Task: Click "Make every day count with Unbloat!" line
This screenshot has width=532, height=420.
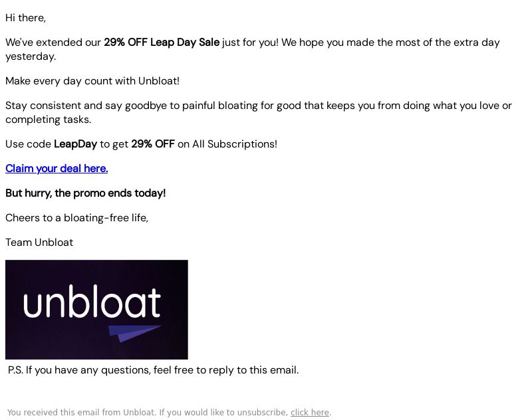Action: pos(92,81)
